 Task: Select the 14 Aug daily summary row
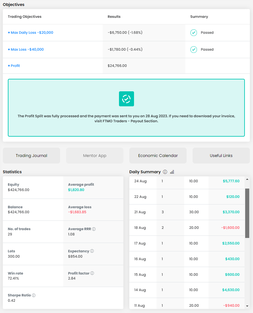click(x=187, y=290)
